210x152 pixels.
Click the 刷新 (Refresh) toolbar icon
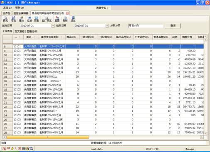(x=65, y=19)
